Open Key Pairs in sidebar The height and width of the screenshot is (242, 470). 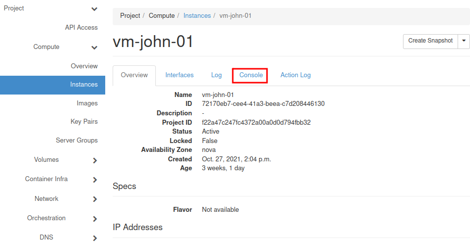[84, 122]
